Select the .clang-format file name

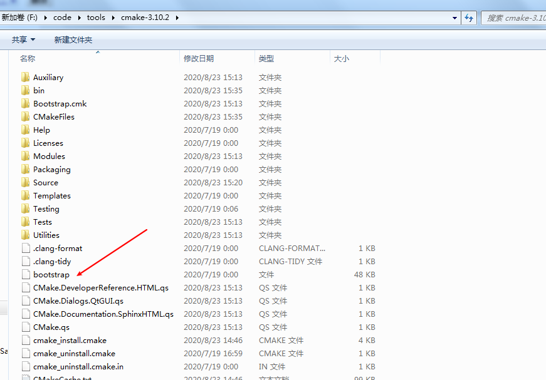pos(58,249)
